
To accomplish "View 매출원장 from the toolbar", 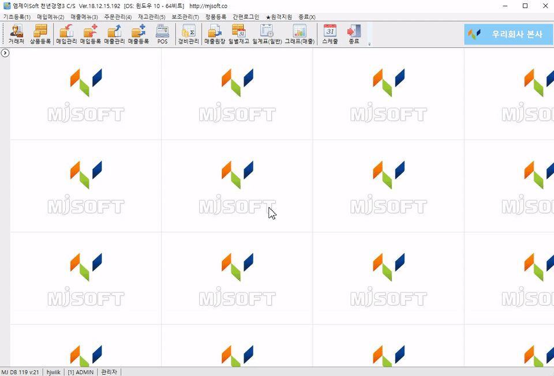I will tap(215, 34).
